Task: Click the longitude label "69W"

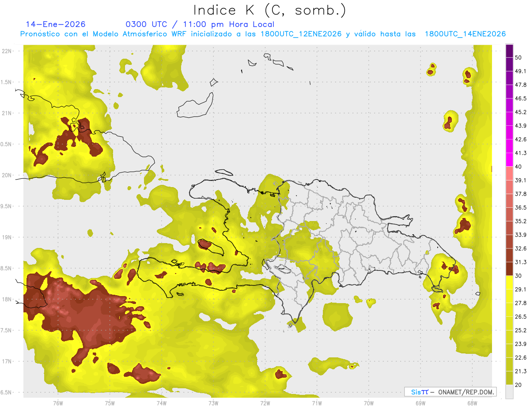Action: pos(420,403)
